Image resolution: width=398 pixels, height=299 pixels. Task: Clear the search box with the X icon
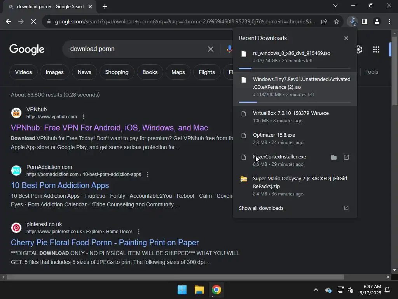click(210, 49)
